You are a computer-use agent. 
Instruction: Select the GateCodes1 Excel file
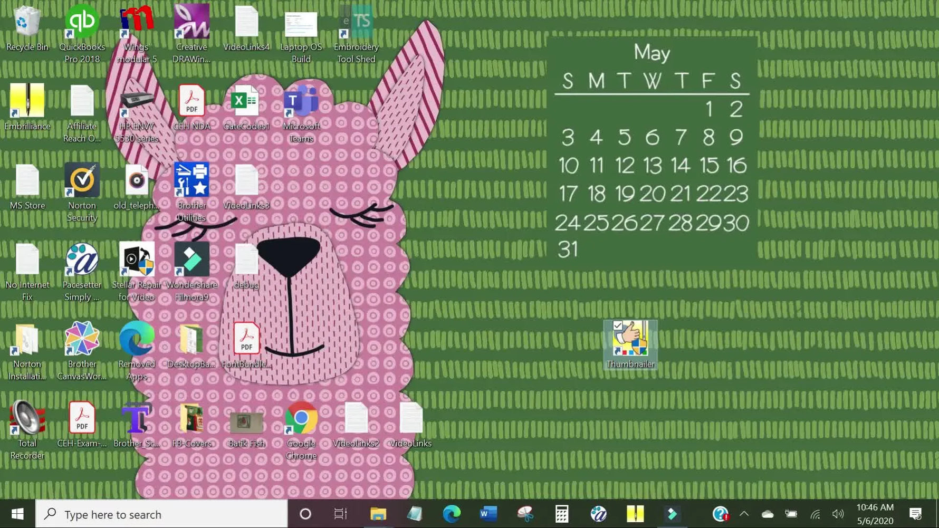point(246,101)
